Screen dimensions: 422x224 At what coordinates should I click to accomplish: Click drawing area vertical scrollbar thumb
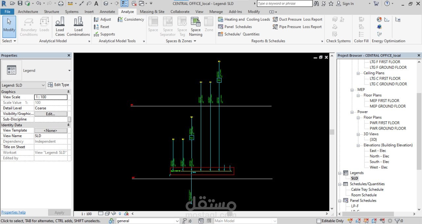point(332,132)
